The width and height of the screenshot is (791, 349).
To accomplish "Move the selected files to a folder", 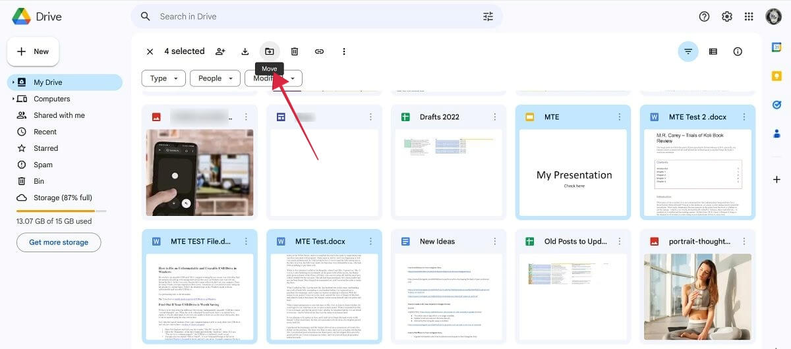I will click(x=270, y=51).
